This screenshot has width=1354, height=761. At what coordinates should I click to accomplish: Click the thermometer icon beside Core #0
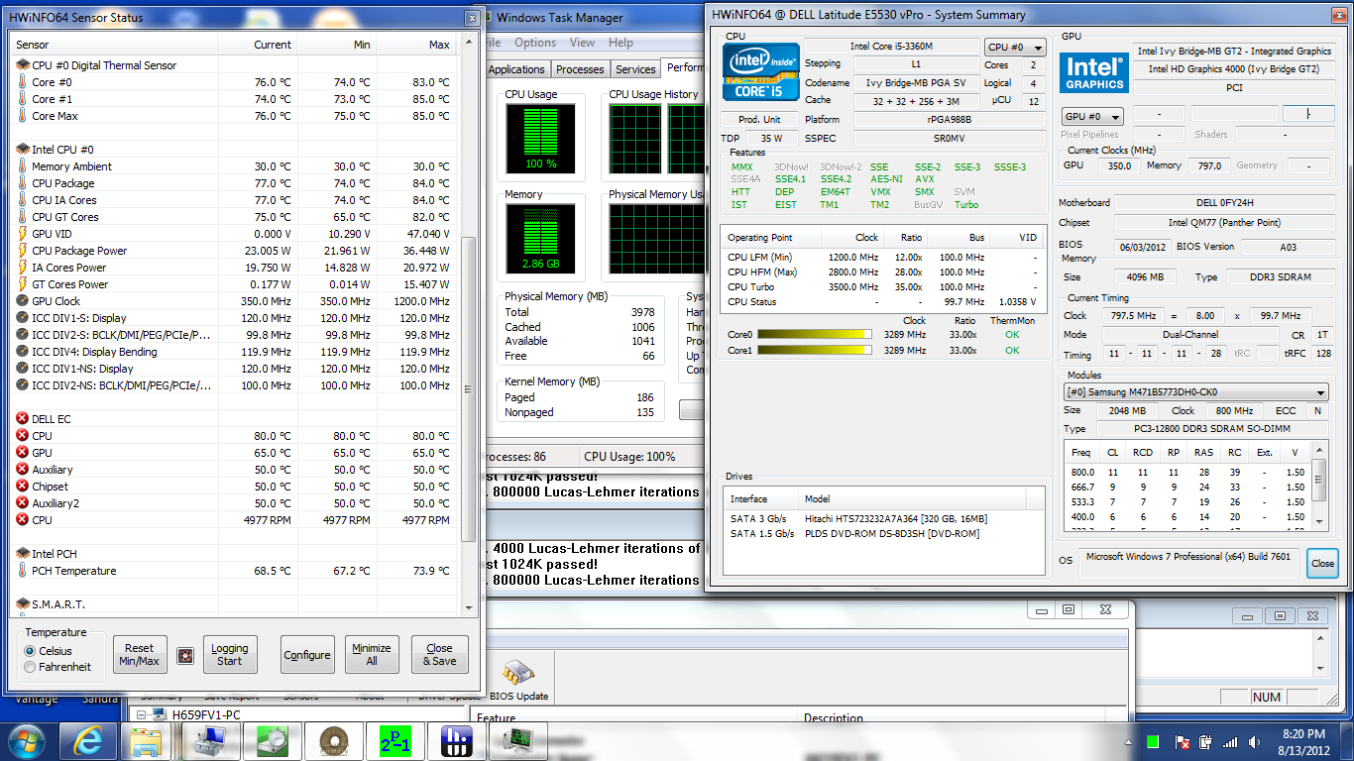click(x=23, y=82)
